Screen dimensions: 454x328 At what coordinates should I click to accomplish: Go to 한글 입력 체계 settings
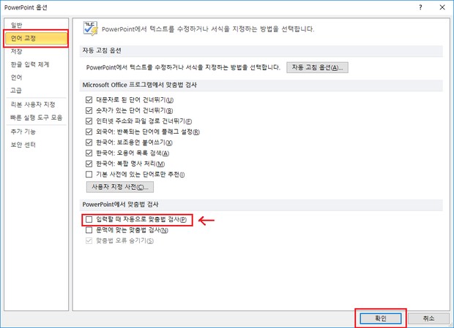pos(30,64)
